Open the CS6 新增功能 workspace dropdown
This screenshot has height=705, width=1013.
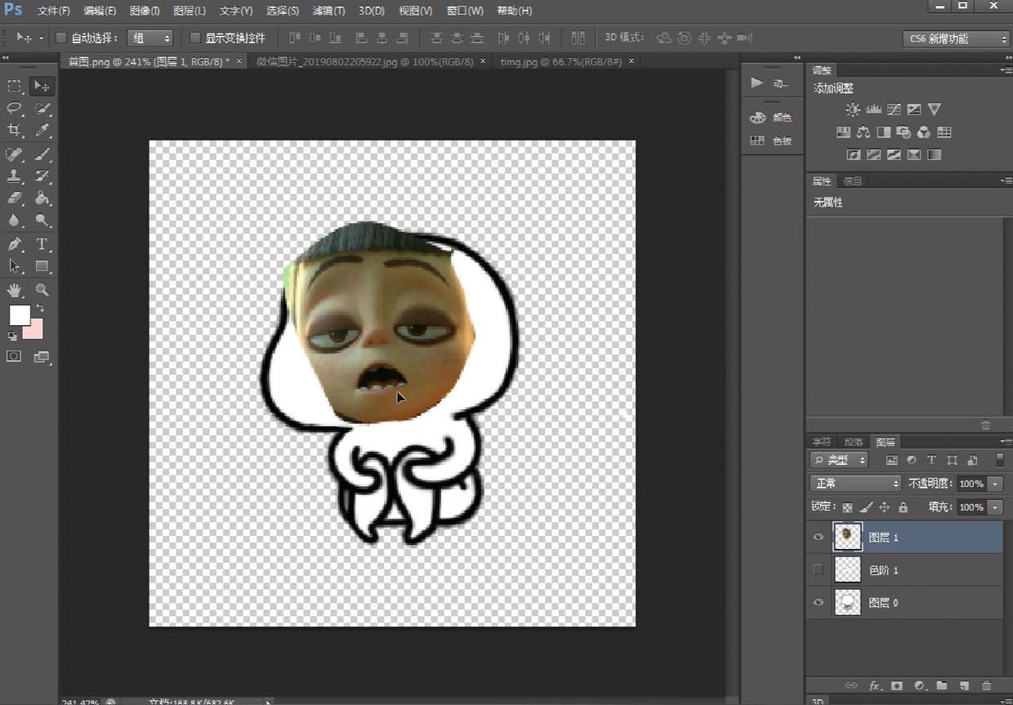point(957,38)
